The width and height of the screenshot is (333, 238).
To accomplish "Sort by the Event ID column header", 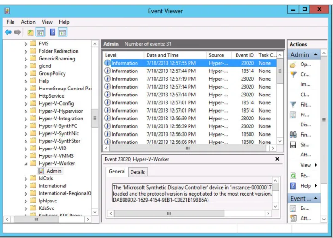I will [244, 55].
